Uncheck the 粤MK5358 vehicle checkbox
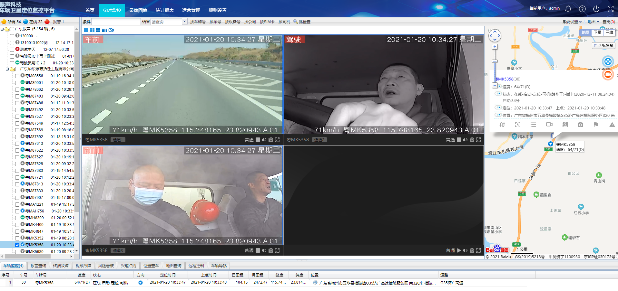Screen dimensions: 618x291 point(17,245)
